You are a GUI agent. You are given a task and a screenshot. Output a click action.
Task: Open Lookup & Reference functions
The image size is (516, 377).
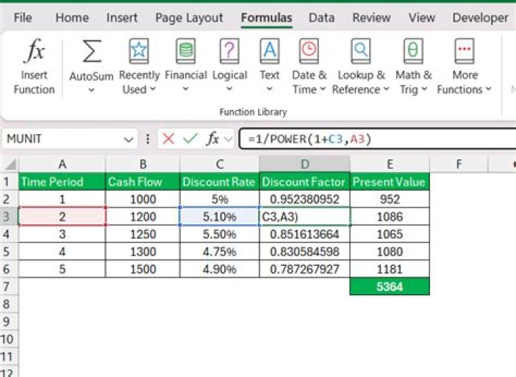(x=360, y=52)
